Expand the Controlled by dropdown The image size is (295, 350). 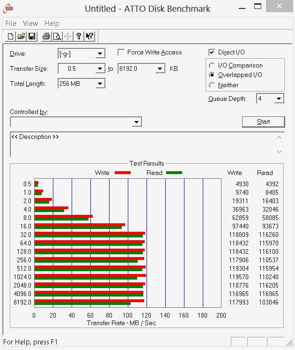[x=136, y=122]
